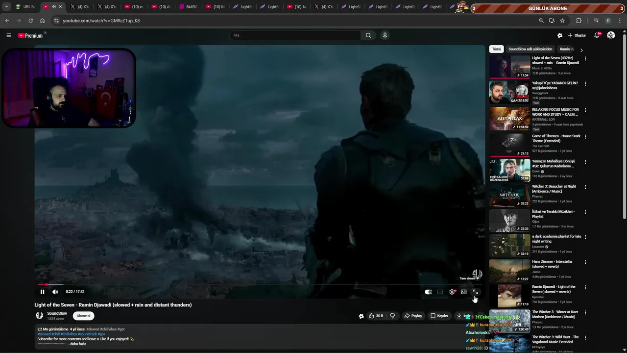This screenshot has width=627, height=353.
Task: Switch to the 6k49i1 browser tab
Action: click(188, 7)
